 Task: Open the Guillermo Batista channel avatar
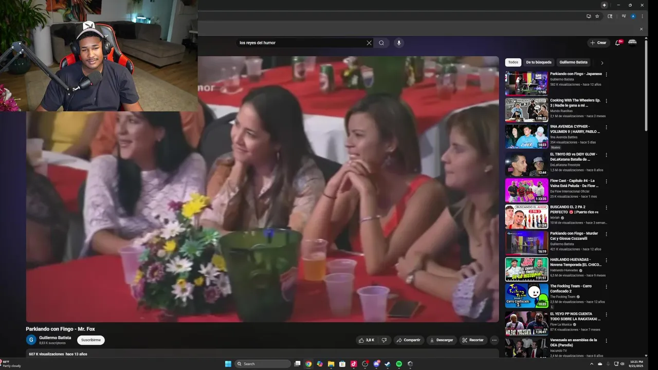point(31,340)
